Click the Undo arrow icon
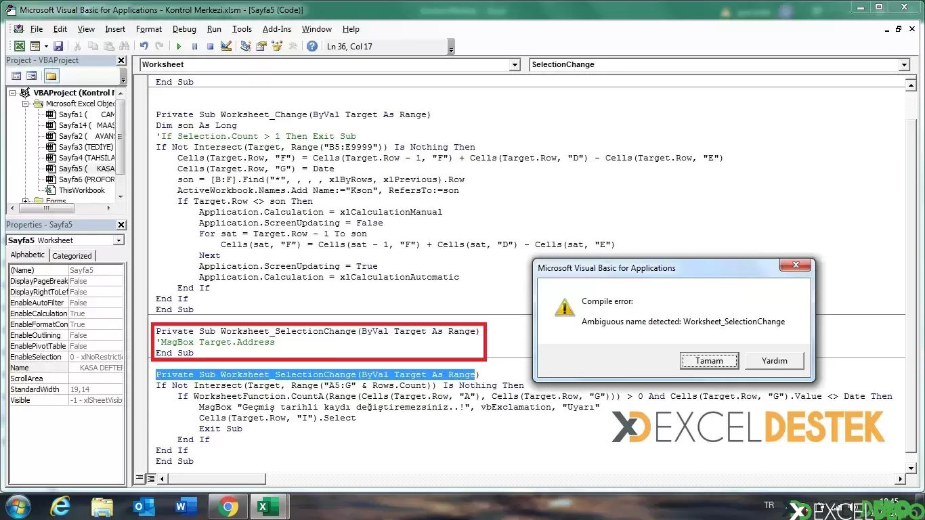 (144, 46)
